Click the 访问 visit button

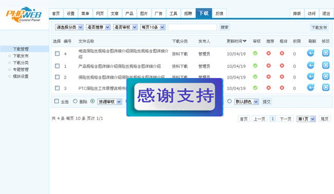point(311,13)
